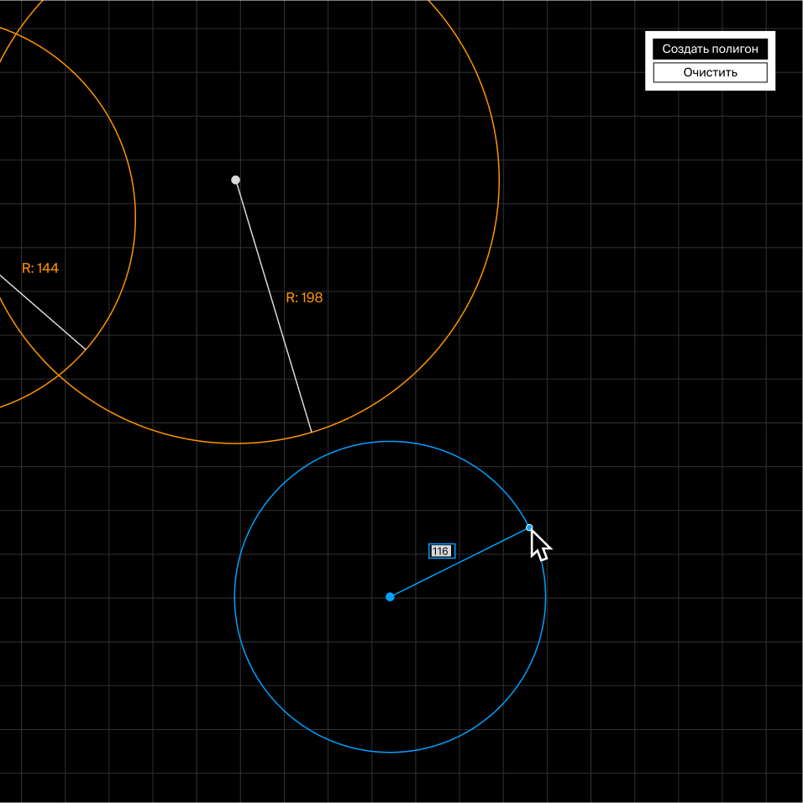Click the rightmost point of R: 198 circle outline

point(499,179)
